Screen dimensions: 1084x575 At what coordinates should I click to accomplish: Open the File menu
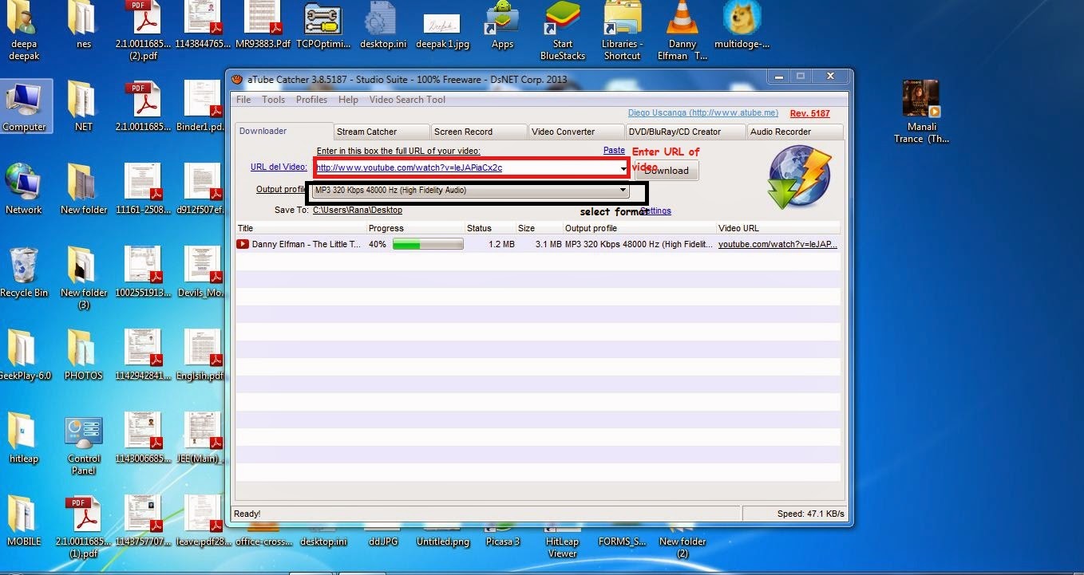point(243,100)
